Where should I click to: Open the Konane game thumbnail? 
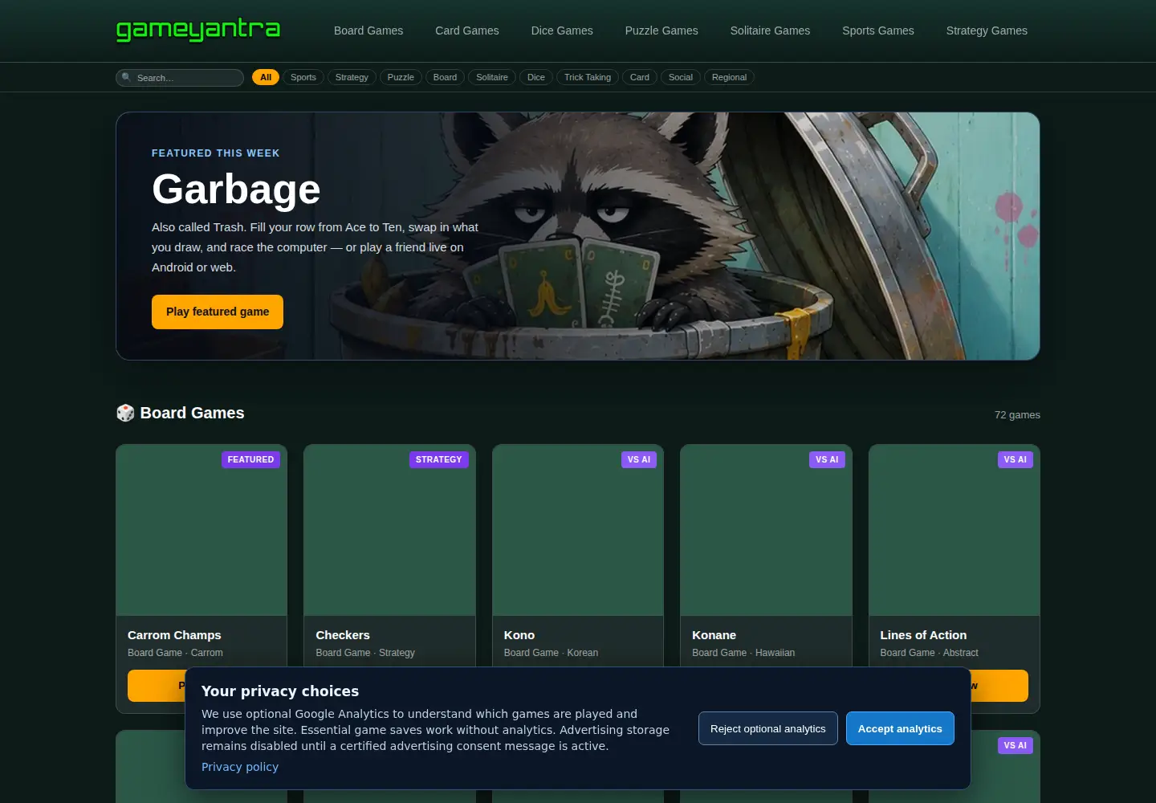[766, 530]
